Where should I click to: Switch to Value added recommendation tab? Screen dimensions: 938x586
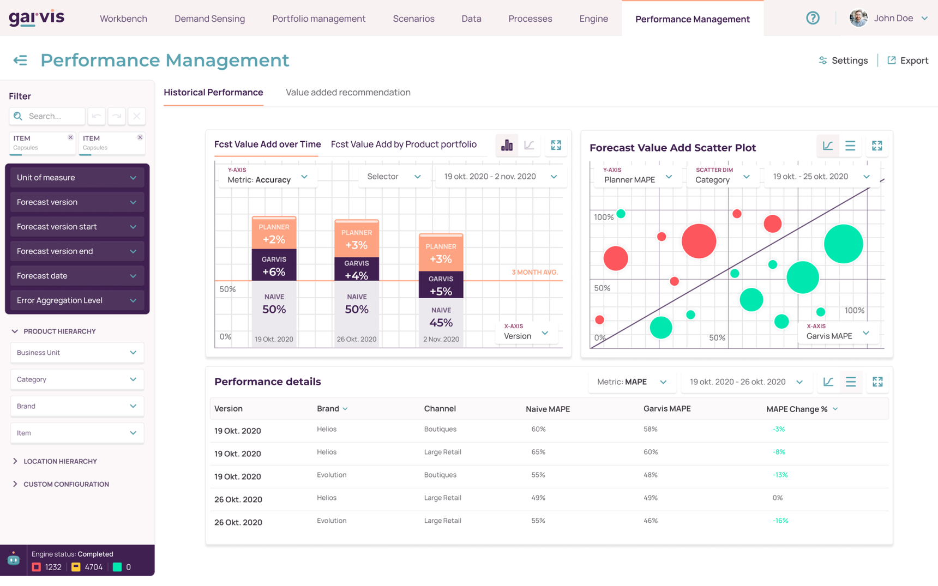click(x=348, y=92)
